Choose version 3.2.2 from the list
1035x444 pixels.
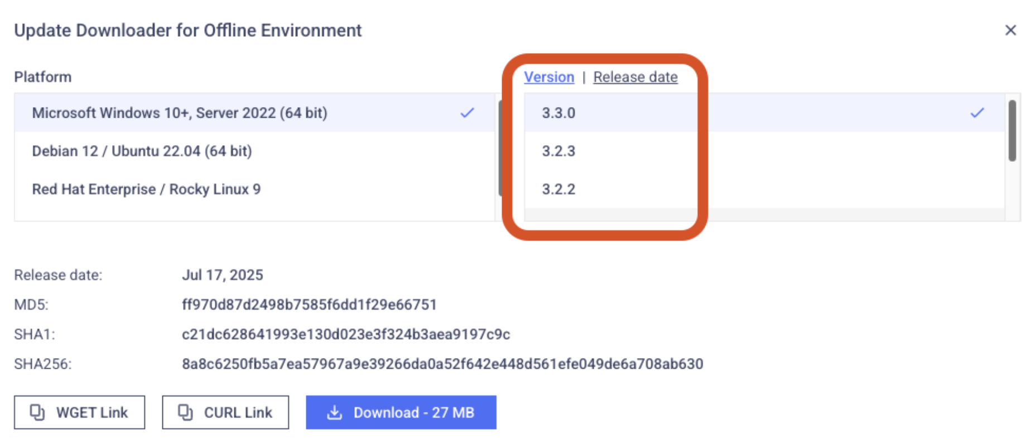(x=559, y=190)
